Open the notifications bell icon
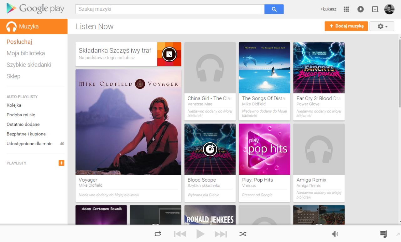Image resolution: width=401 pixels, height=242 pixels. [x=361, y=9]
